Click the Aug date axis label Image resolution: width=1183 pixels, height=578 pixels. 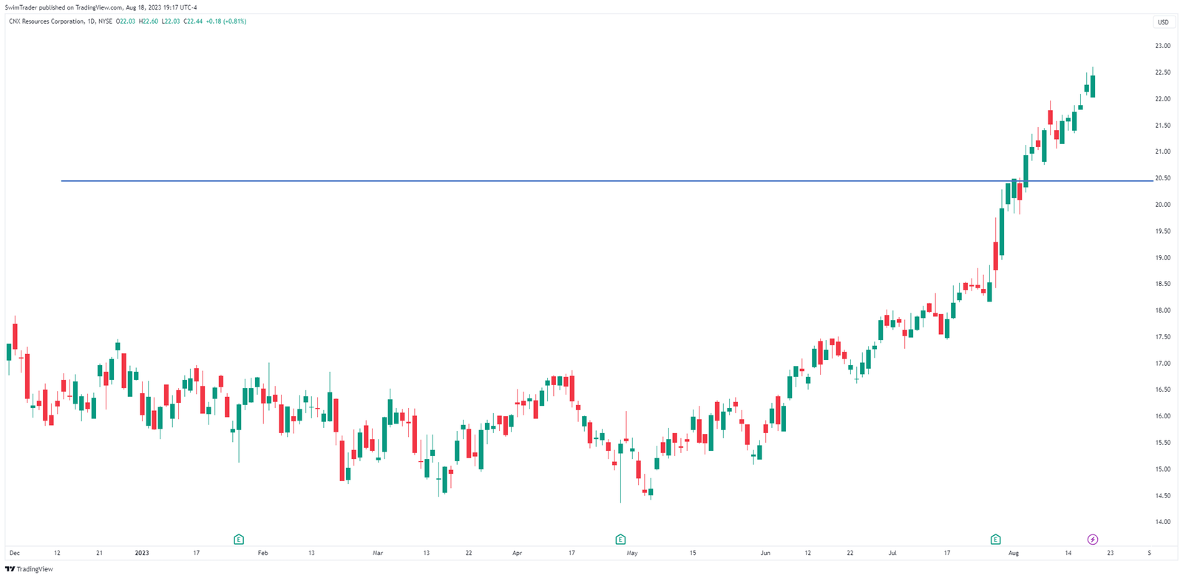point(1014,553)
